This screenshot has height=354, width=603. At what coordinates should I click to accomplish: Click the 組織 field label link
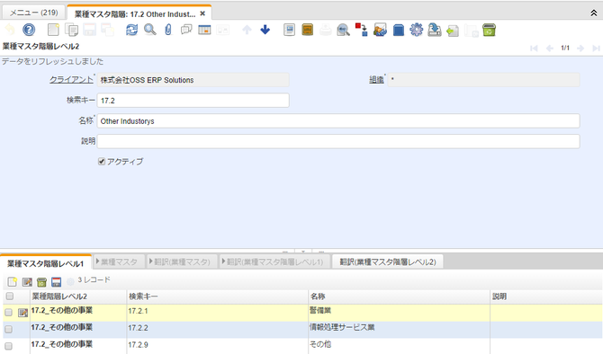(376, 79)
